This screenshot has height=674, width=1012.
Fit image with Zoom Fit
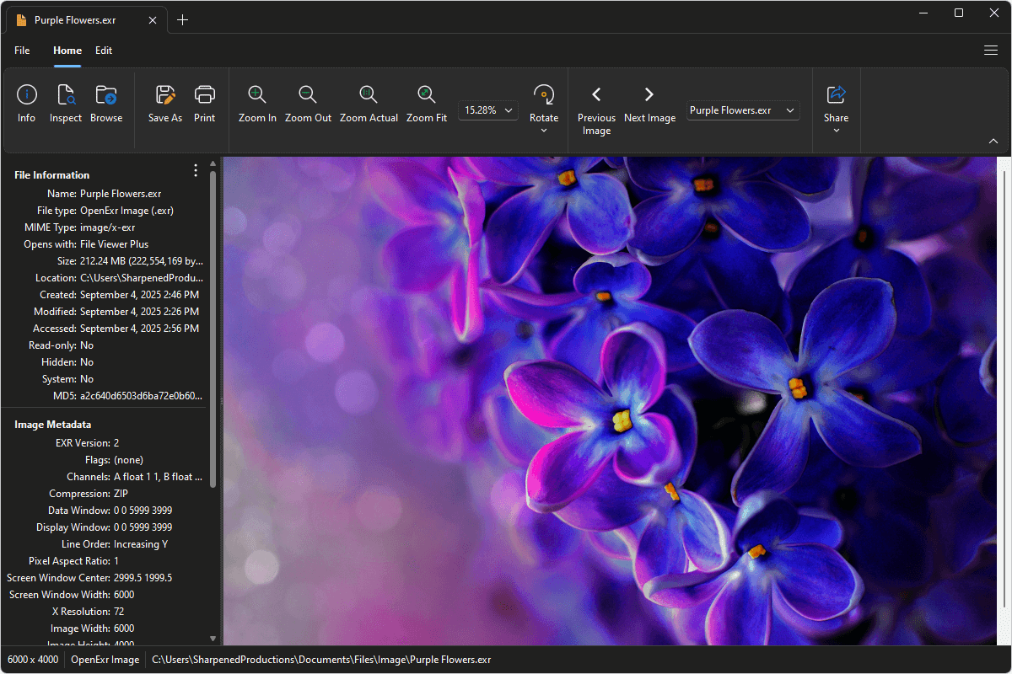427,95
